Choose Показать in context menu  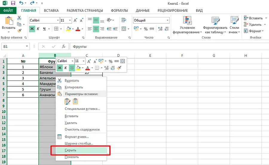click(81, 157)
